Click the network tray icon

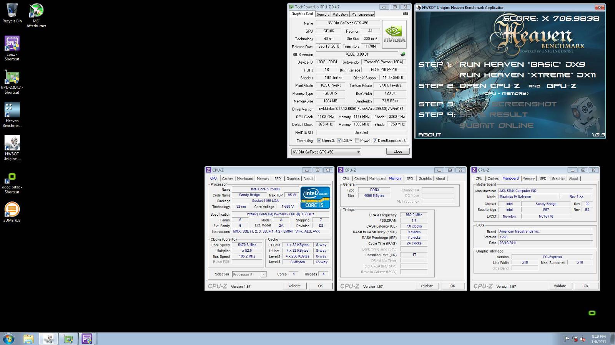pyautogui.click(x=575, y=339)
